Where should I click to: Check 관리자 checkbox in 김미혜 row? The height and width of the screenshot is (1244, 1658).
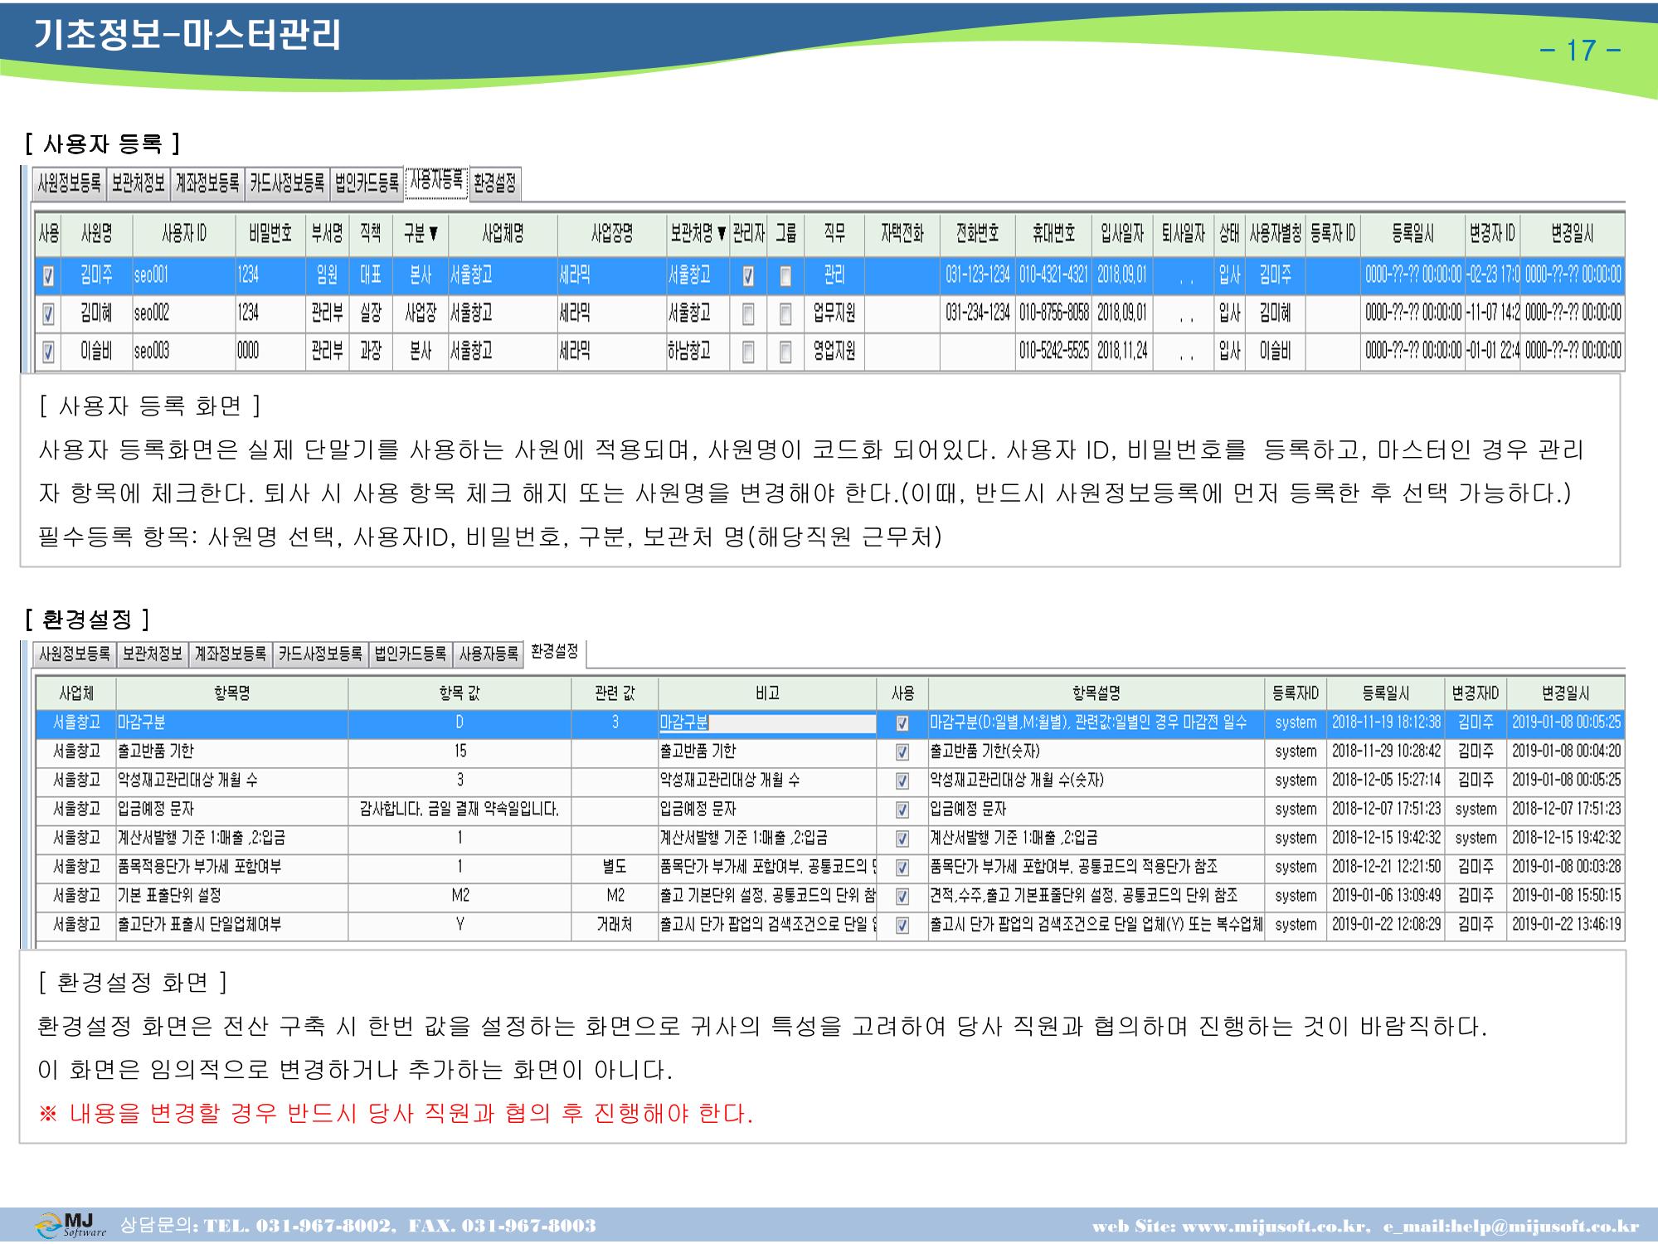tap(748, 313)
